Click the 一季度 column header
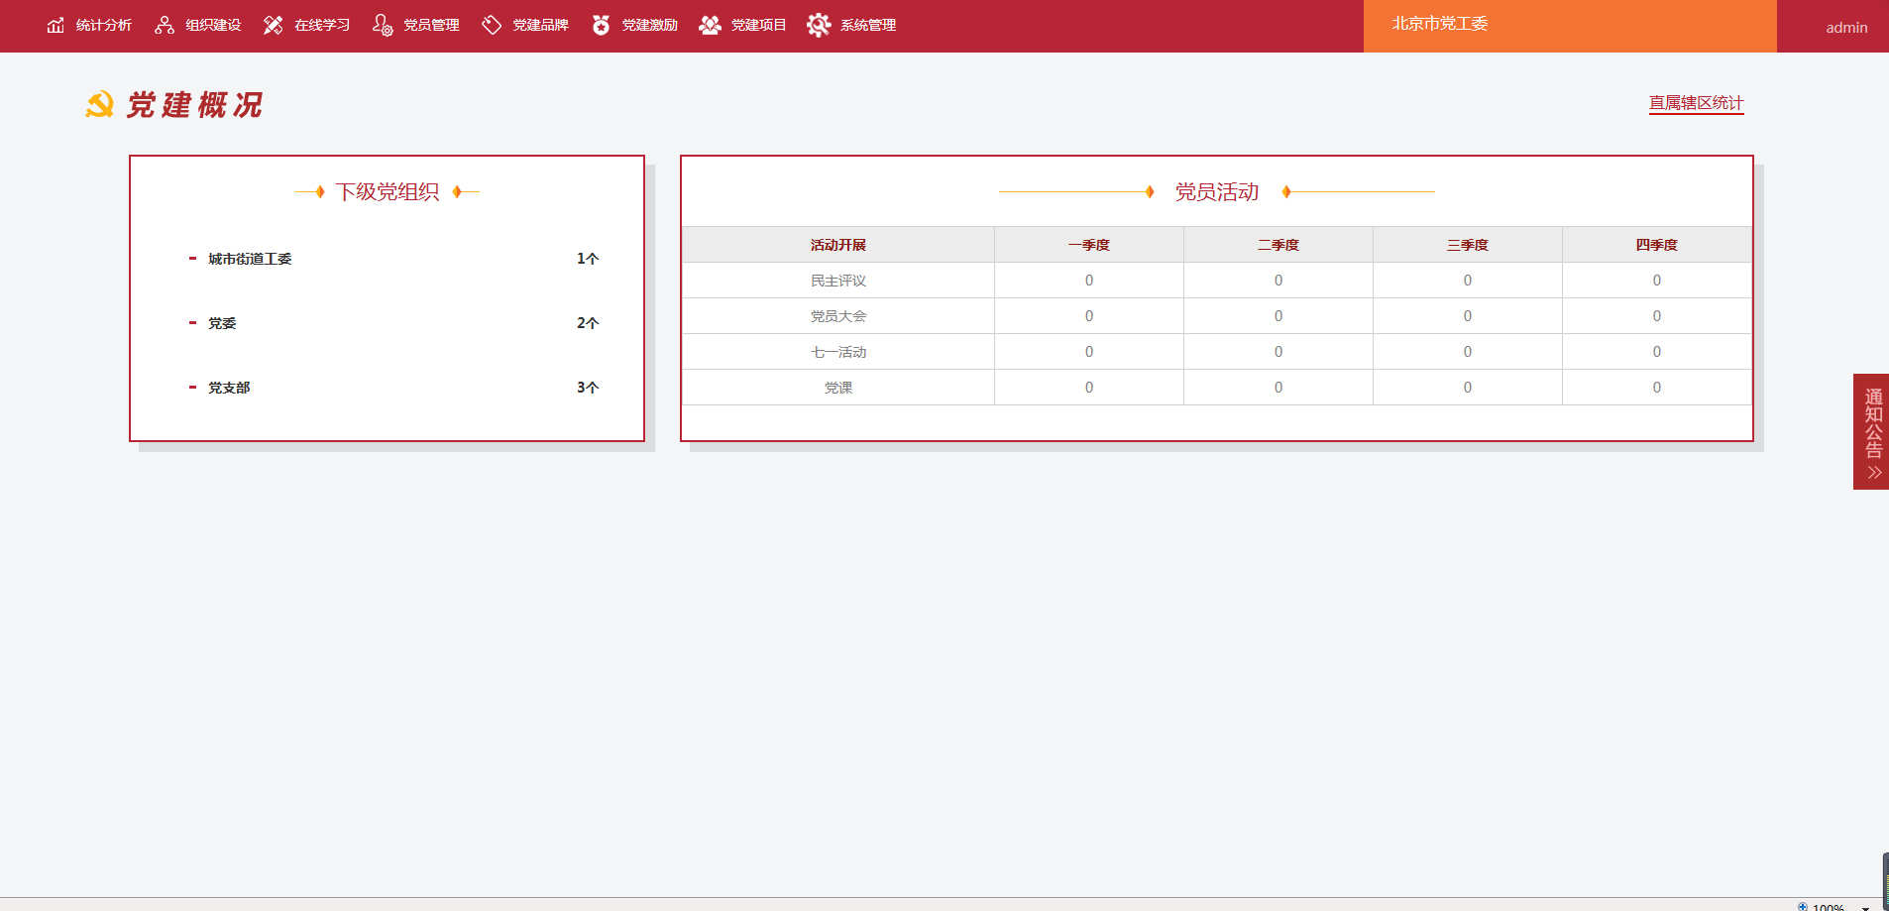Screen dimensions: 1889x911 (x=1089, y=245)
